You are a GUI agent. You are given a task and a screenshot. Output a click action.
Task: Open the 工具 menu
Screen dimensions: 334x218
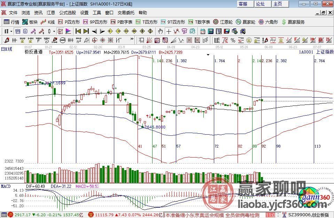coord(97,13)
